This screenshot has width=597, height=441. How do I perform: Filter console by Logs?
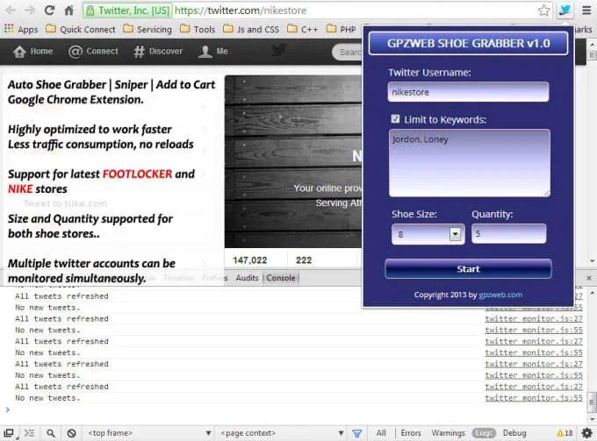click(484, 433)
